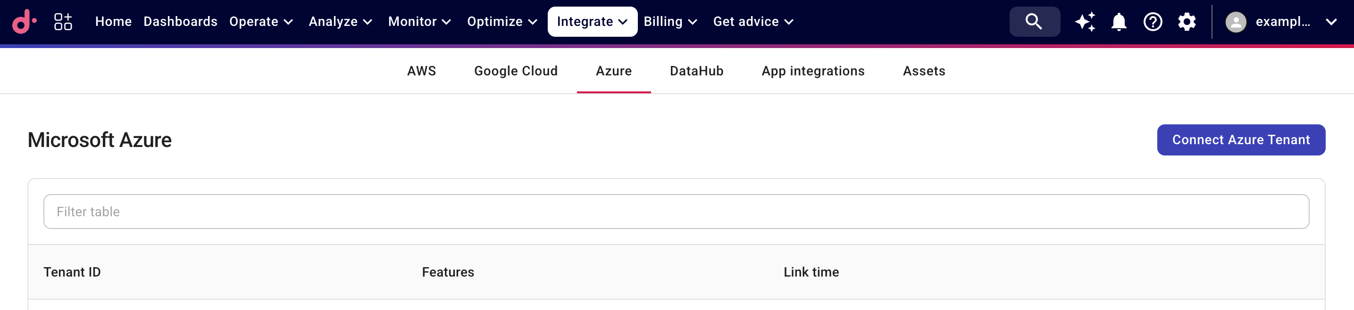Expand the Monitor menu
The image size is (1354, 310).
[419, 22]
